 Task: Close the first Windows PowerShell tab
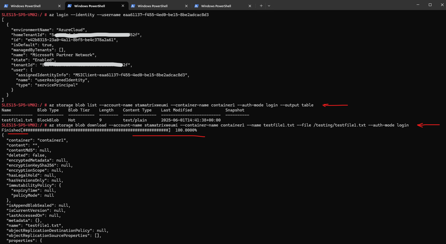coord(59,6)
